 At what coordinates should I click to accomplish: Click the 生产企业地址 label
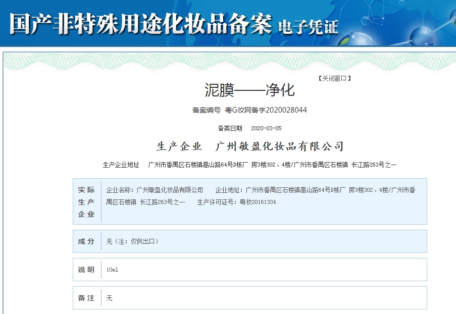(x=121, y=165)
